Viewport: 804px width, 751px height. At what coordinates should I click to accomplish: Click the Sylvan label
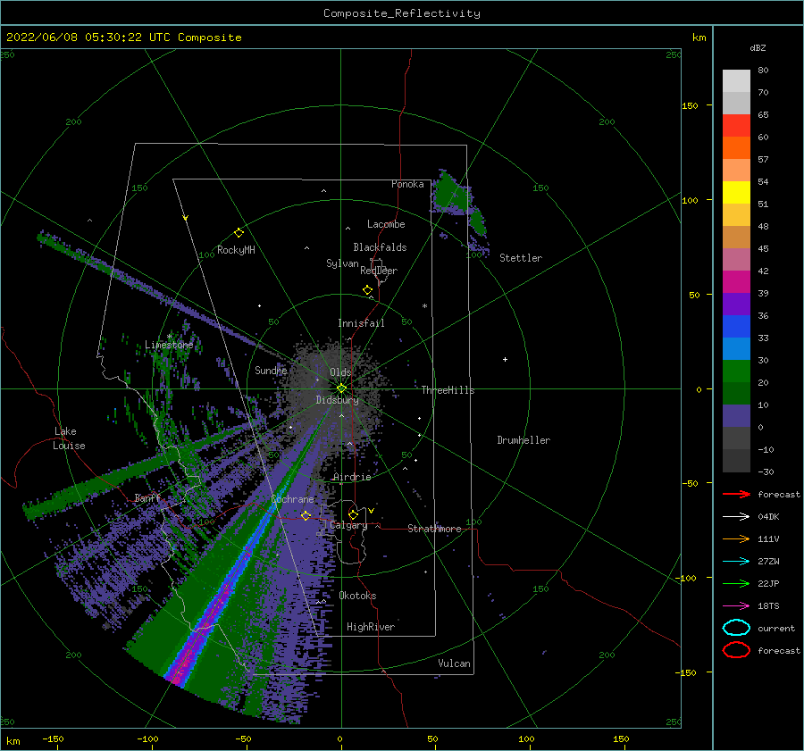pos(342,263)
